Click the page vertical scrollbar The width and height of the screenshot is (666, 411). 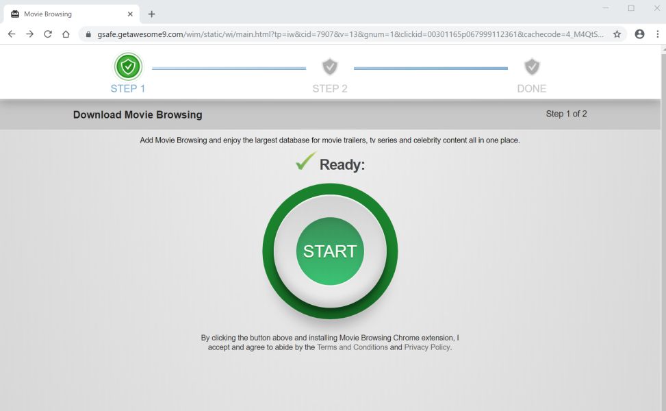[663, 229]
